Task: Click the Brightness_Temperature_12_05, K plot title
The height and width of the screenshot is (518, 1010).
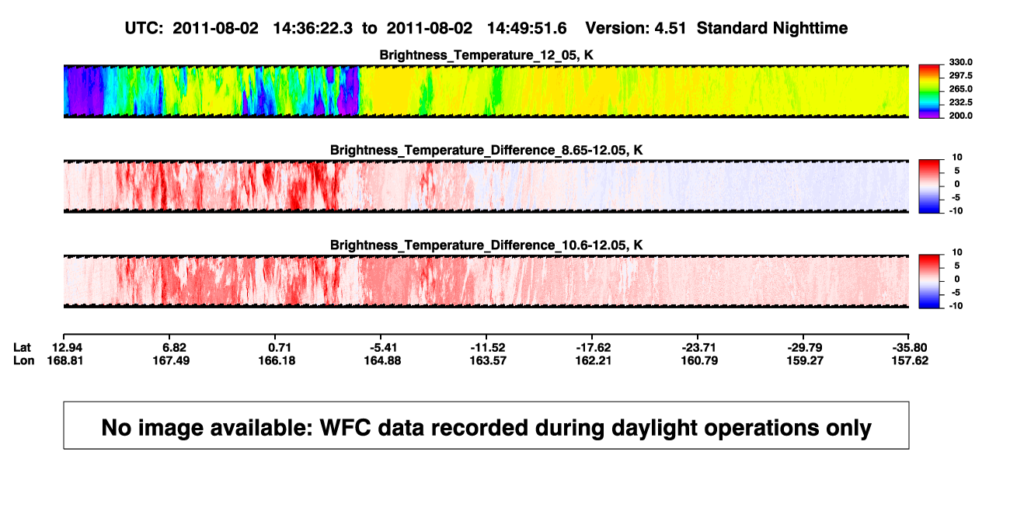Action: (x=486, y=56)
